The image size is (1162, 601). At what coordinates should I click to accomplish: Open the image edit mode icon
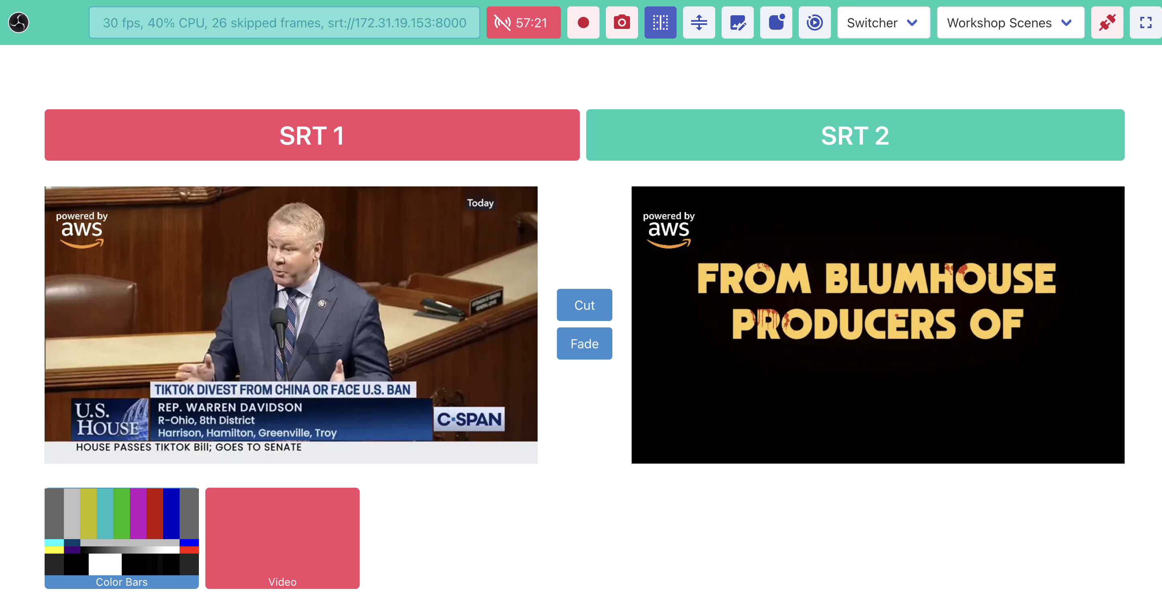[737, 22]
